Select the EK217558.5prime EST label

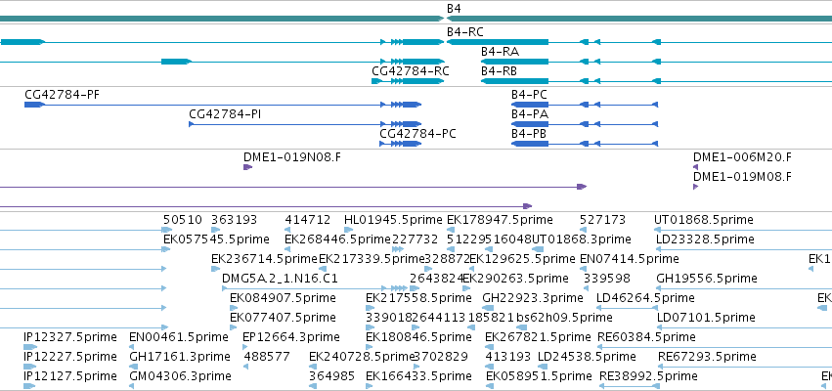pos(418,298)
